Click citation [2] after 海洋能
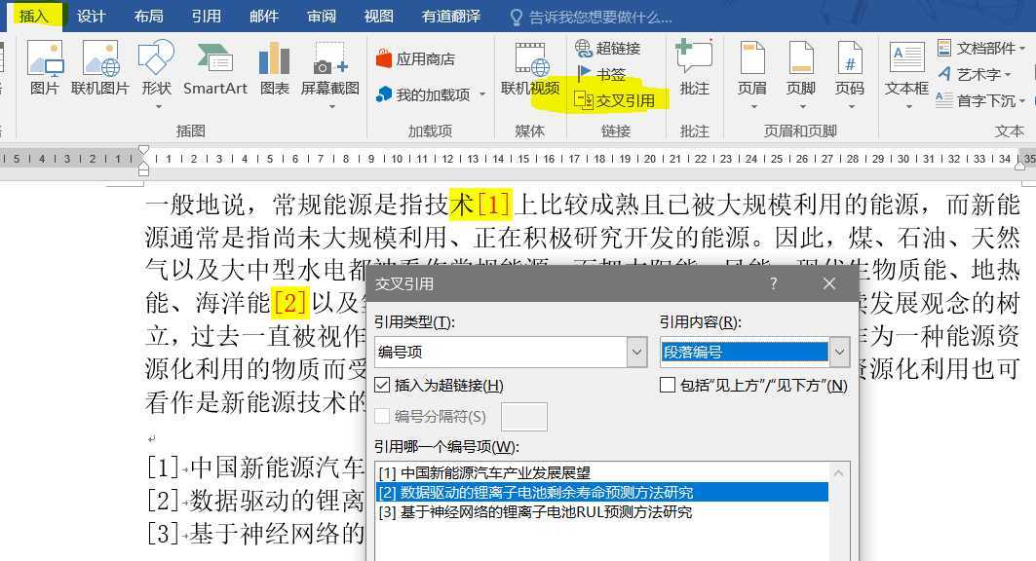 click(x=290, y=303)
